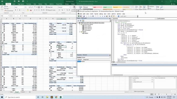177x99 pixels.
Task: Click View Code icon in Project panel
Action: (78, 21)
